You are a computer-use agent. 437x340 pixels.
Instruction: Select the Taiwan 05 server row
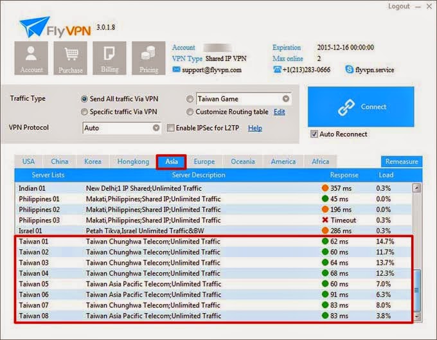coord(213,283)
